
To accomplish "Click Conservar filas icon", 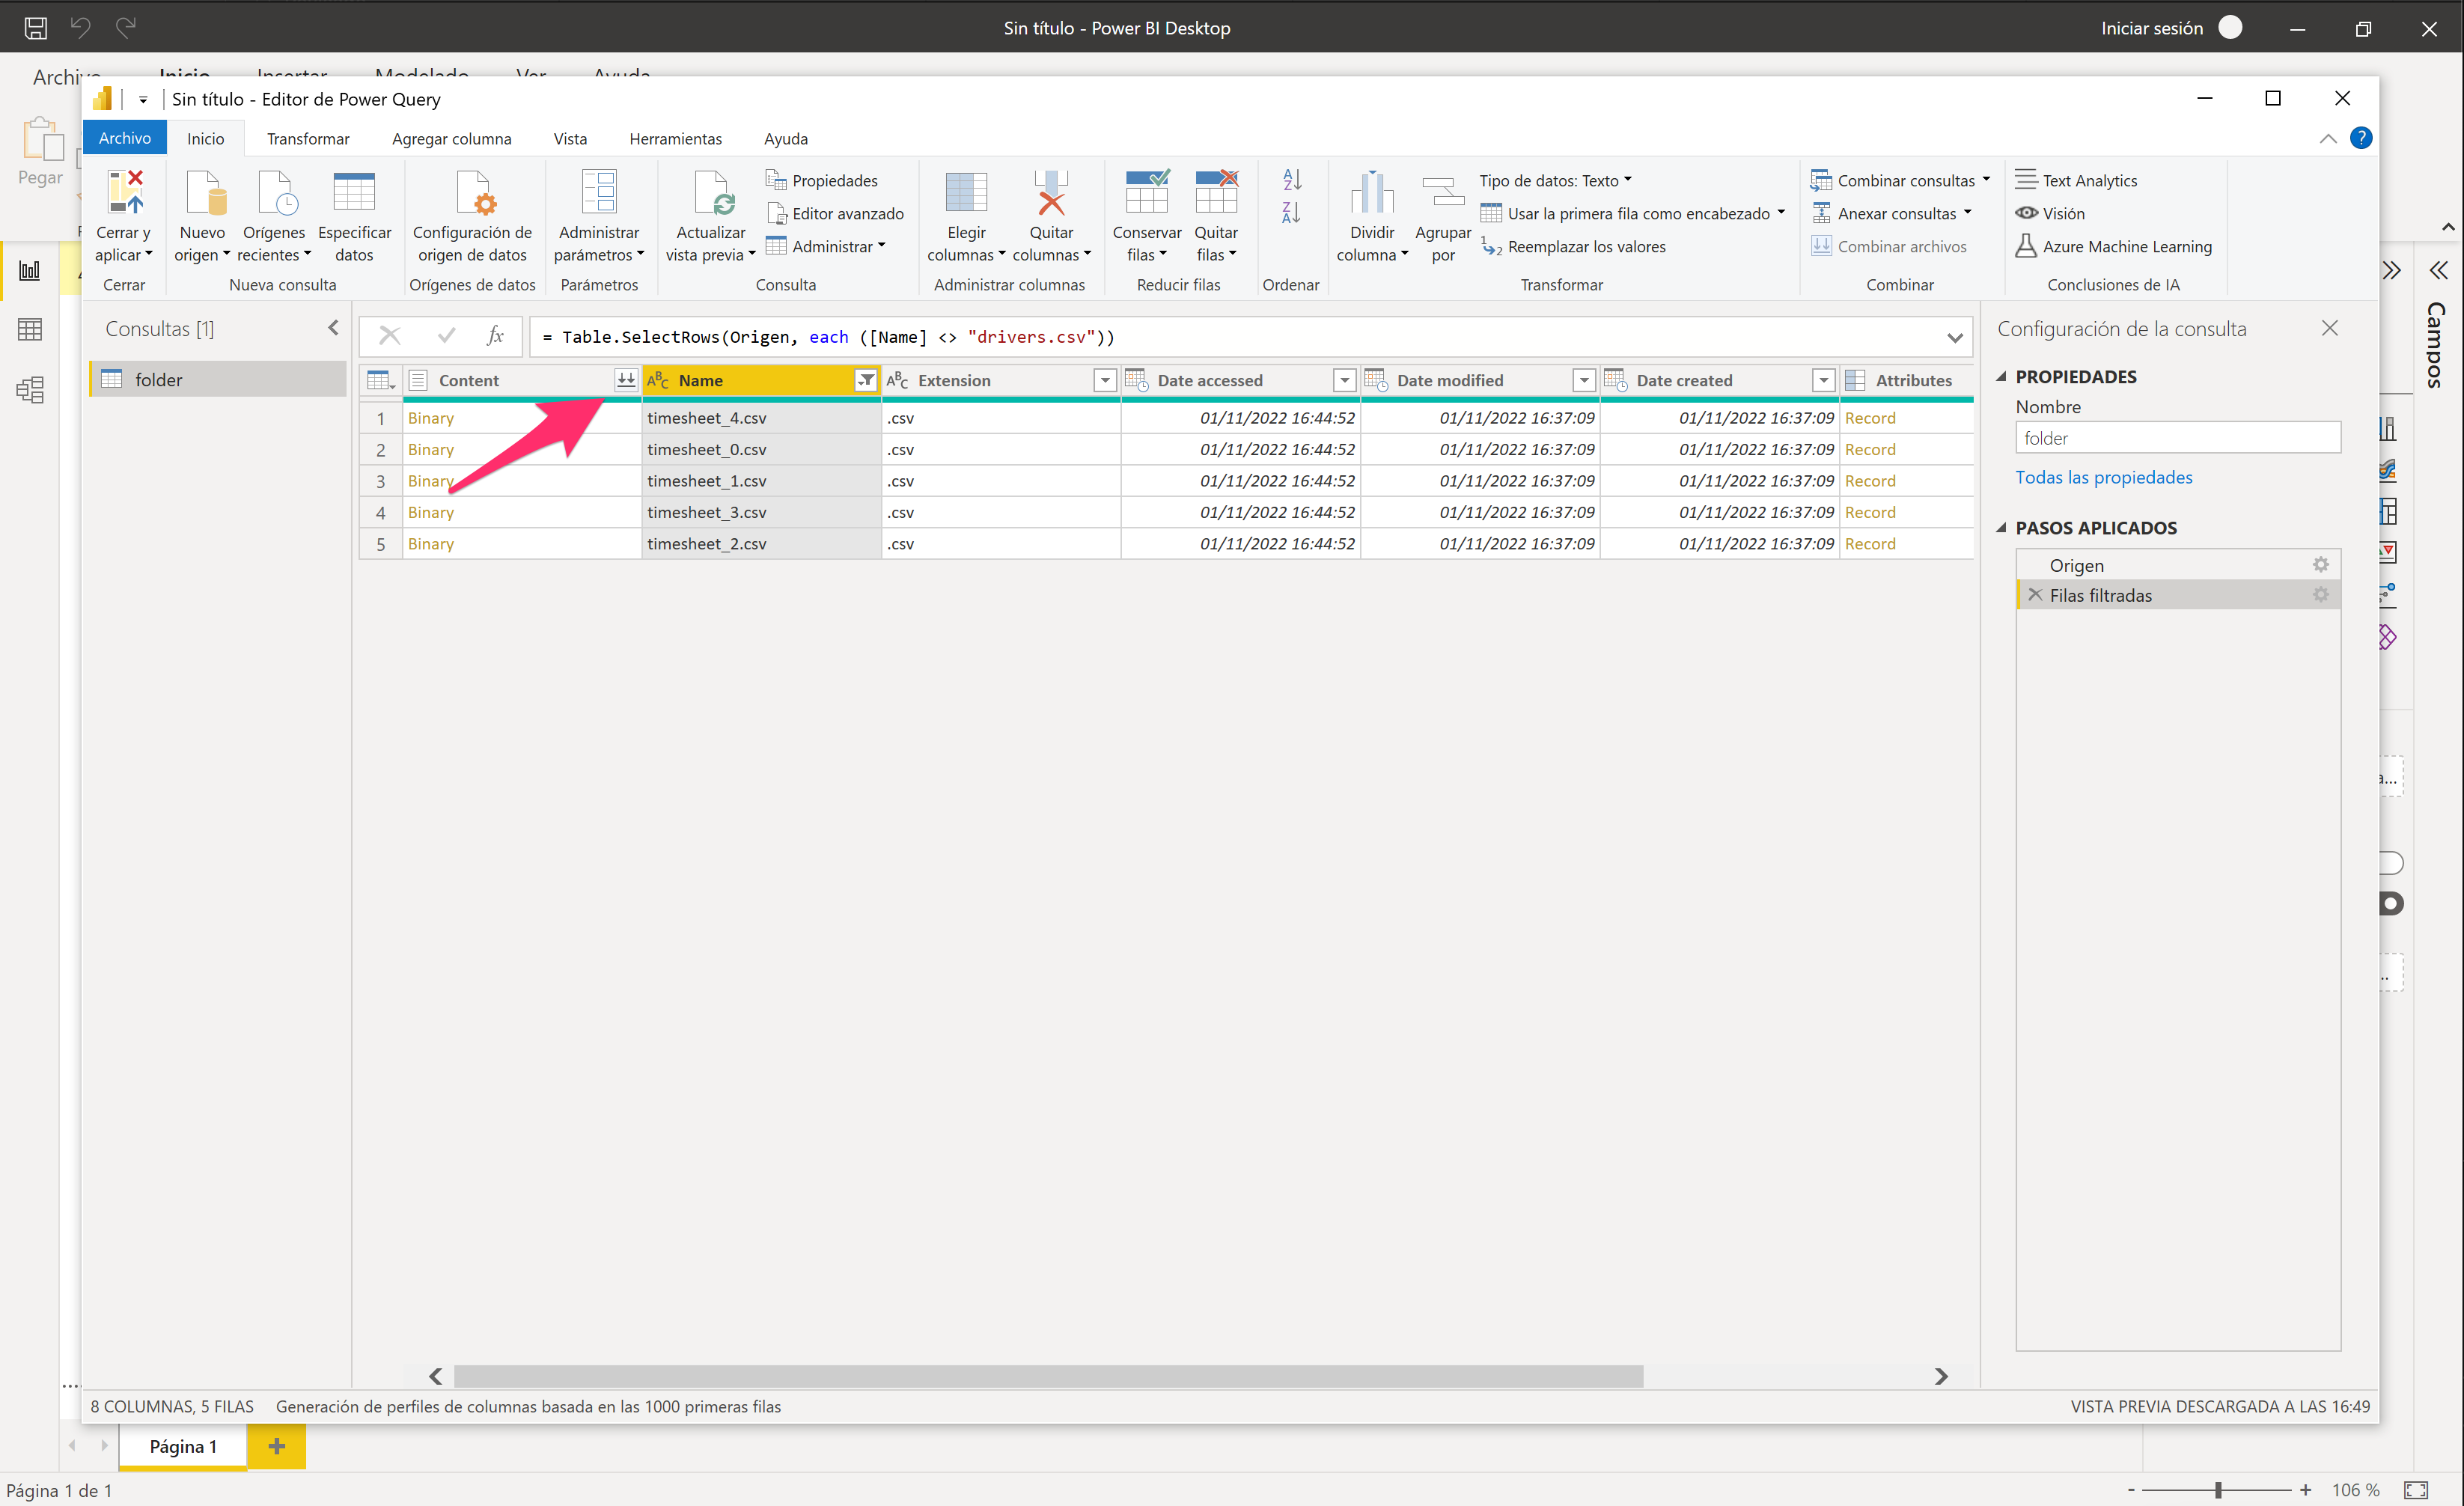I will (1147, 192).
